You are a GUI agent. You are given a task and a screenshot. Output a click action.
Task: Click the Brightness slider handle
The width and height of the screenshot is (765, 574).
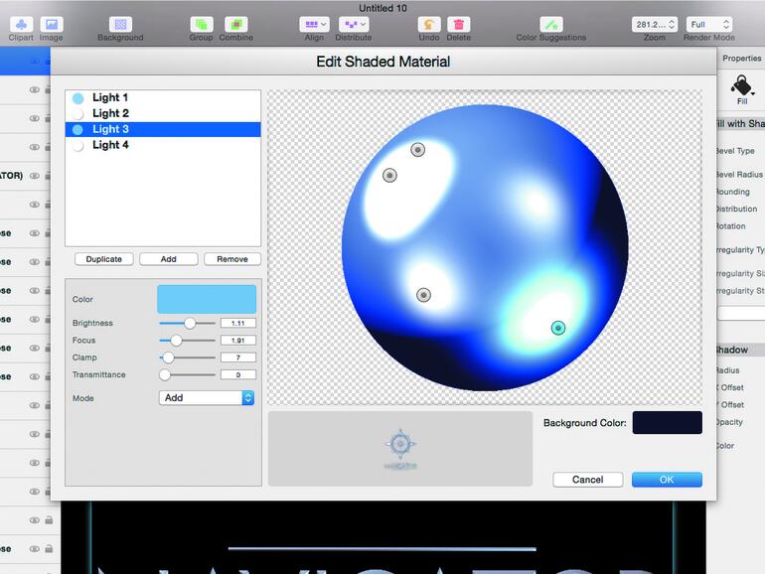(190, 323)
